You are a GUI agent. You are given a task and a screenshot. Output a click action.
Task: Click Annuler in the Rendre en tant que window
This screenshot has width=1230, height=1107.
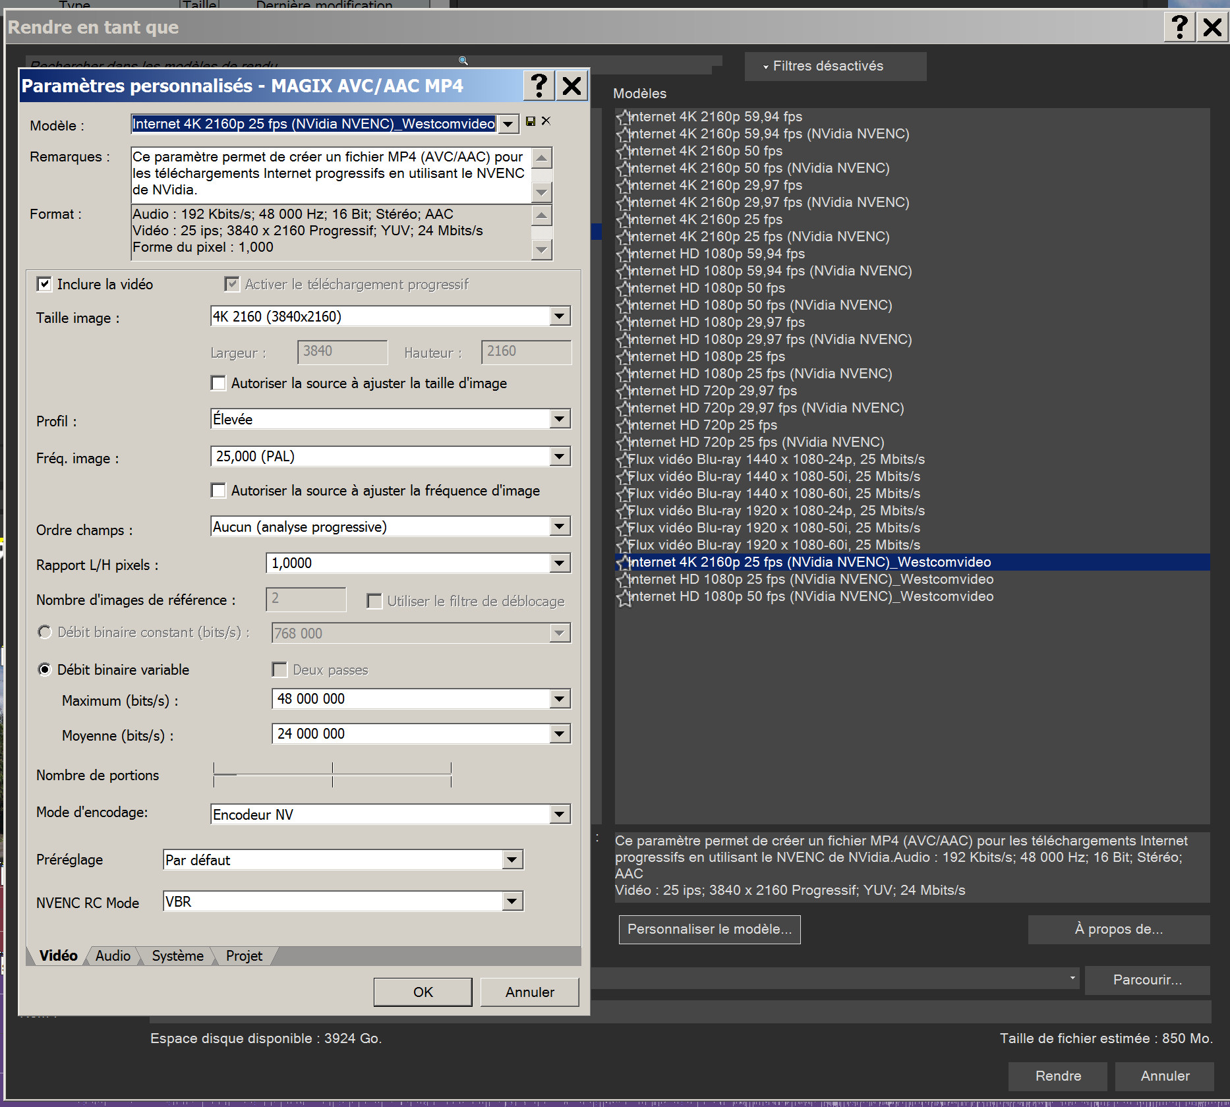(1165, 1076)
